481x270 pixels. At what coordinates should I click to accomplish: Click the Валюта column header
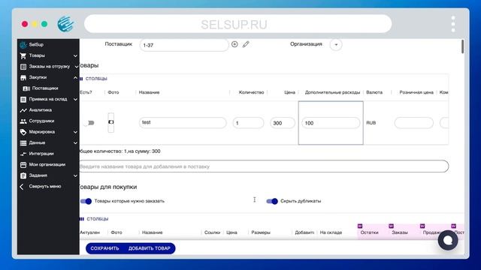pos(374,92)
